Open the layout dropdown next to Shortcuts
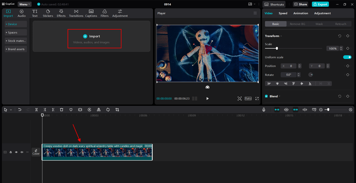The height and width of the screenshot is (183, 356). 254,4
